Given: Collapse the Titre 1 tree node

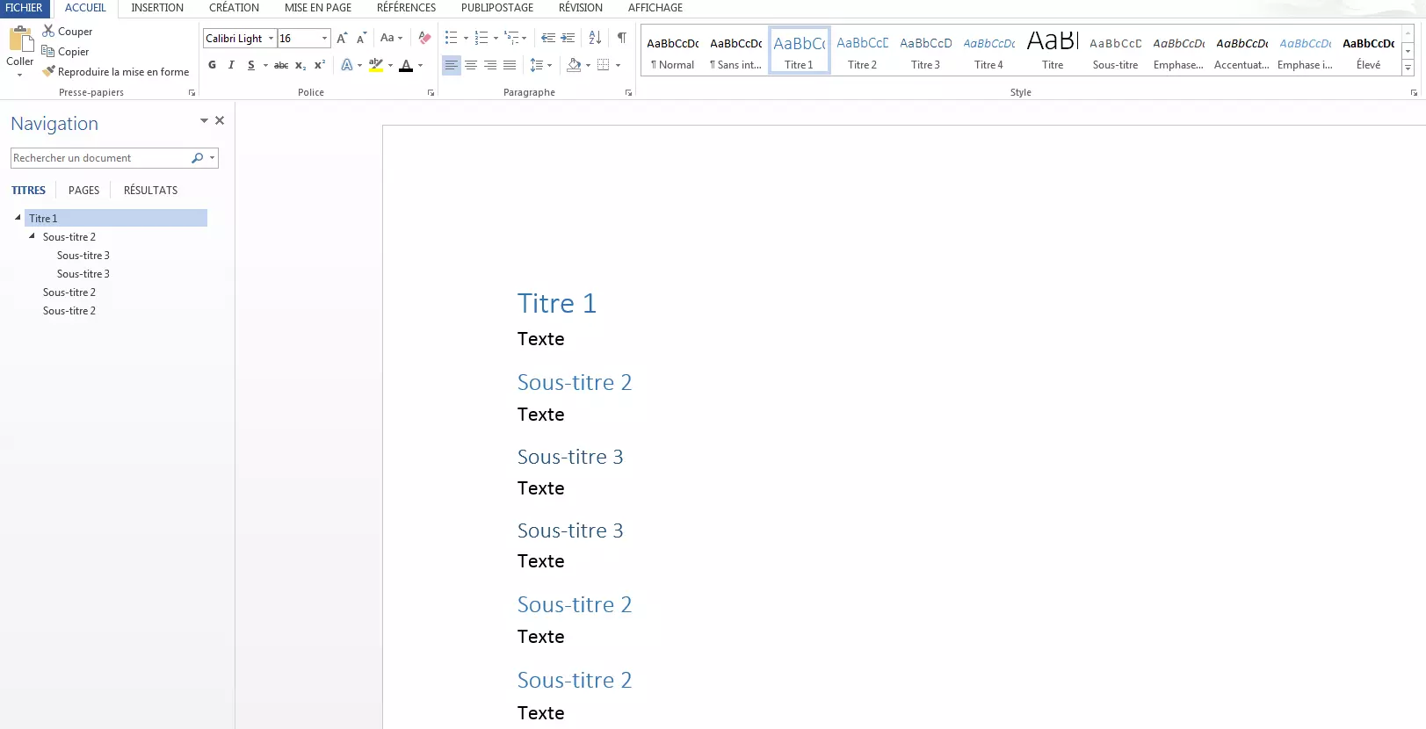Looking at the screenshot, I should (x=18, y=217).
